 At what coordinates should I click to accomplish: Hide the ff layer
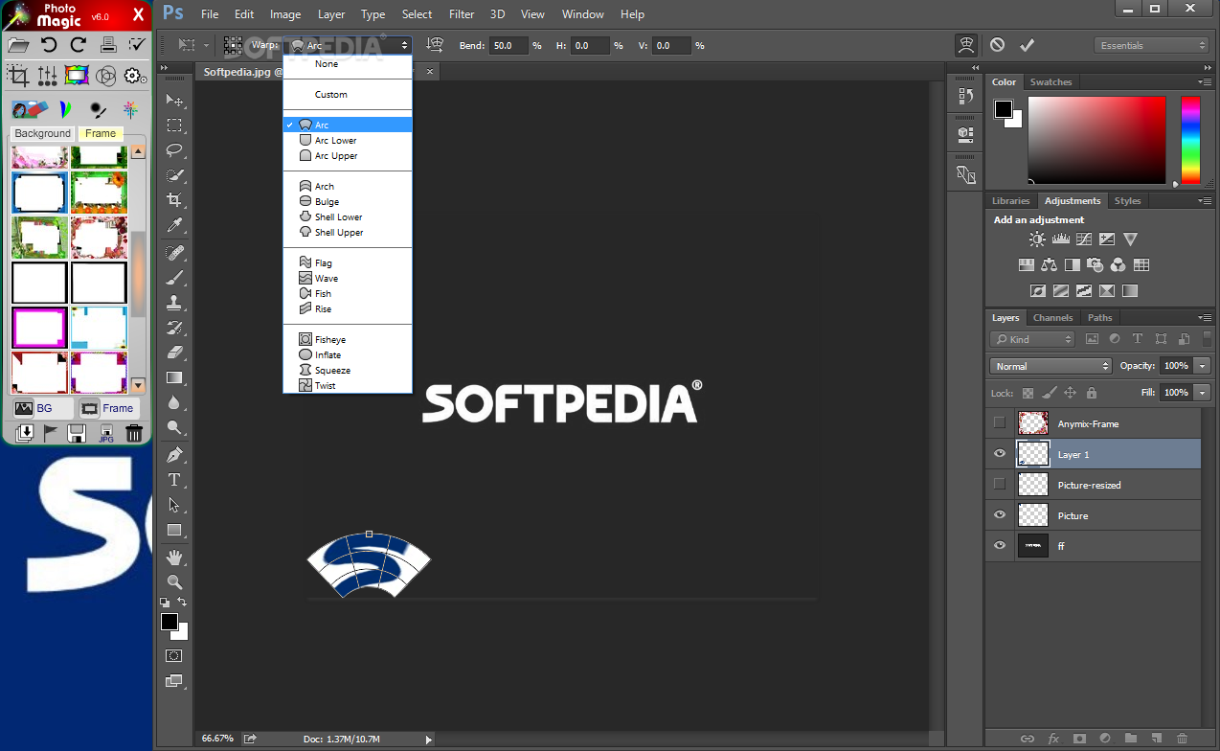[x=1000, y=546]
